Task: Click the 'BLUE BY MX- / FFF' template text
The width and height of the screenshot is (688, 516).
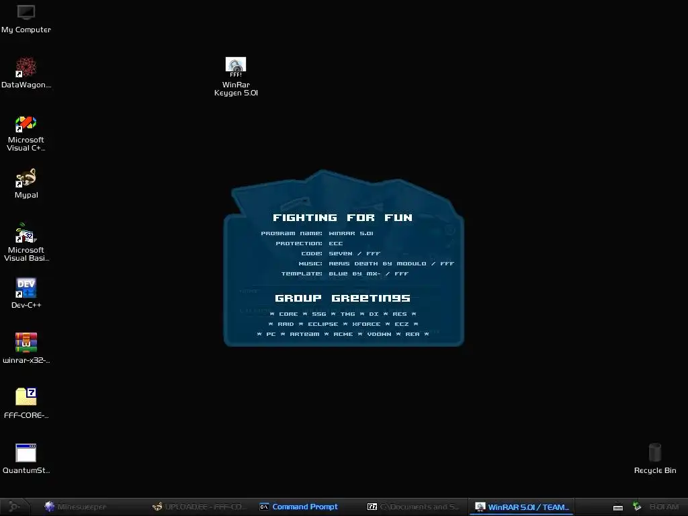Action: point(369,274)
